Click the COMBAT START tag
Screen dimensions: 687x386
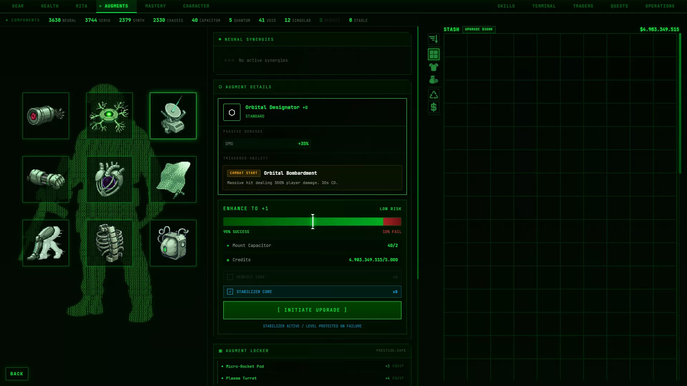[x=244, y=173]
